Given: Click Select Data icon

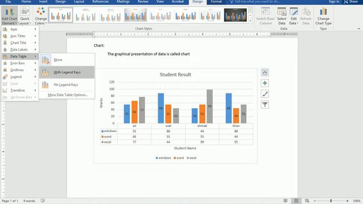Looking at the screenshot, I should (281, 16).
